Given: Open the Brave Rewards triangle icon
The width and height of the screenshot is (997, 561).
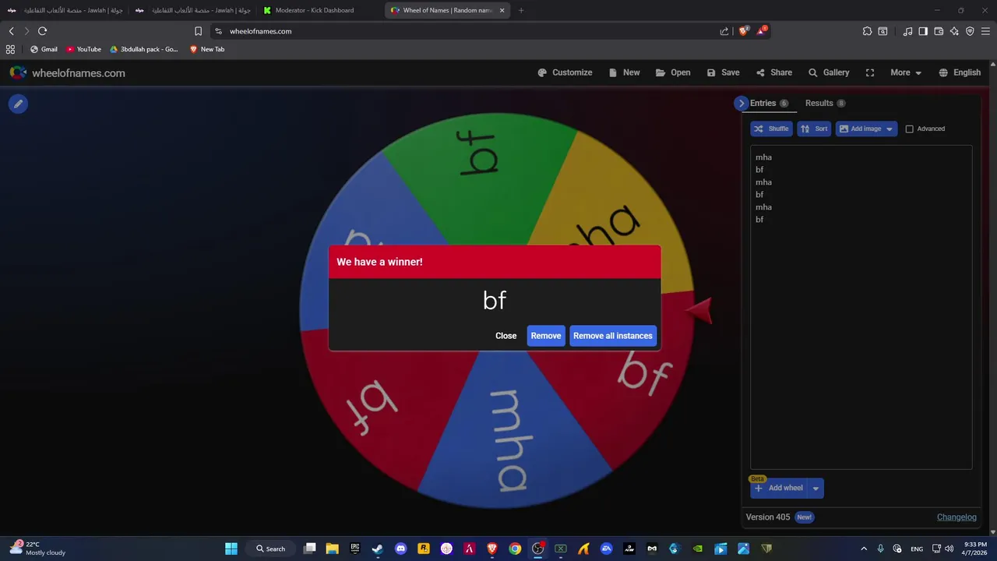Looking at the screenshot, I should click(x=762, y=31).
